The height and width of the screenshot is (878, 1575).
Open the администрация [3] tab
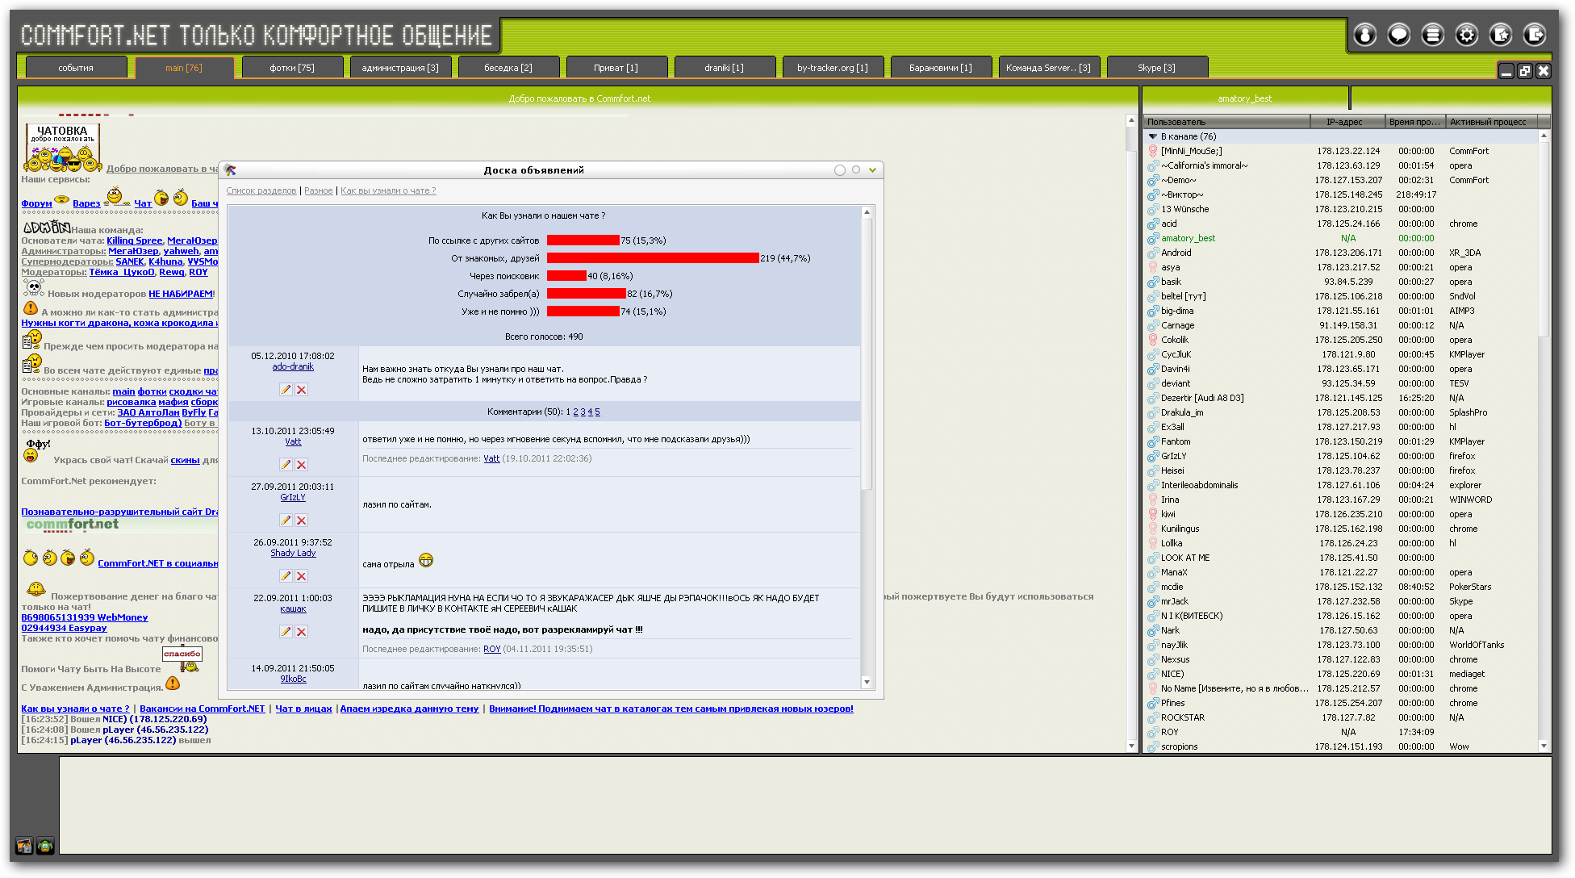[400, 68]
